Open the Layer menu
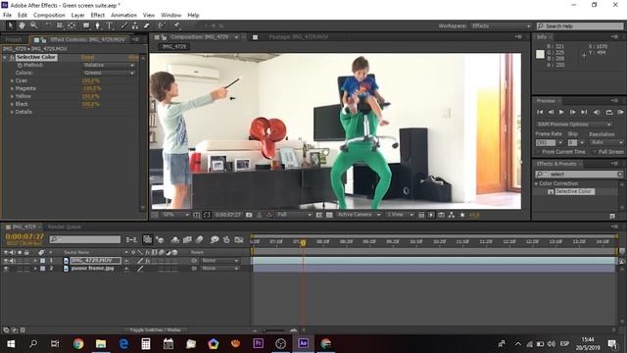The width and height of the screenshot is (627, 353). [77, 16]
